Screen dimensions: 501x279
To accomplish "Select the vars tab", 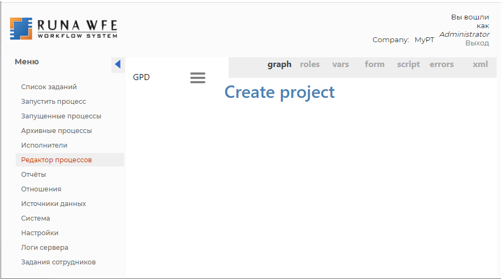I will click(340, 64).
